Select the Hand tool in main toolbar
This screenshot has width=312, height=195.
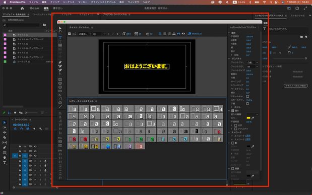tap(5, 158)
